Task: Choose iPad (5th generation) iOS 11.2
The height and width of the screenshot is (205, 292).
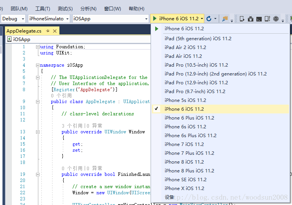Action: coord(220,39)
